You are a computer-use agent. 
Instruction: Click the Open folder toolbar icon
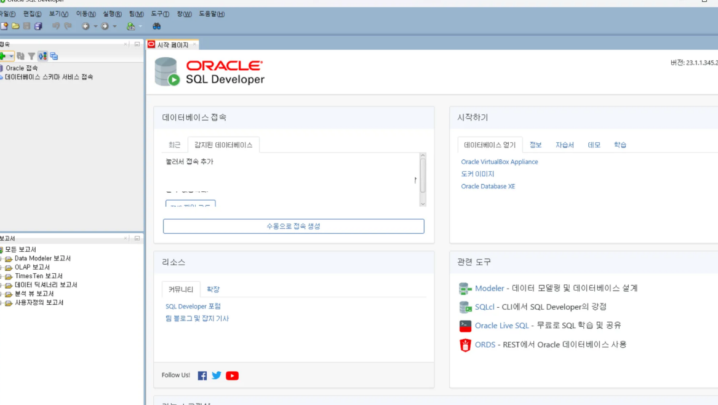[x=15, y=26]
